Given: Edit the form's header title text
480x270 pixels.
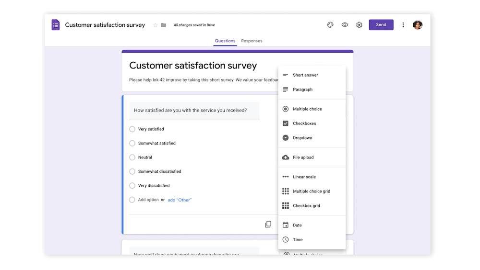Looking at the screenshot, I should (x=193, y=66).
